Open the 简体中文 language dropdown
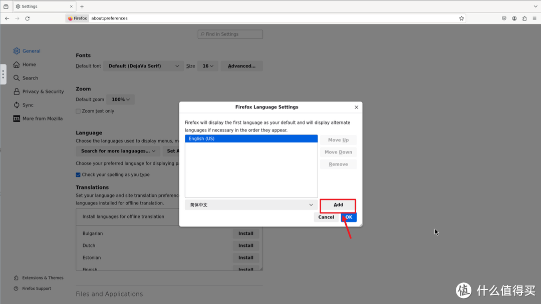 click(251, 205)
